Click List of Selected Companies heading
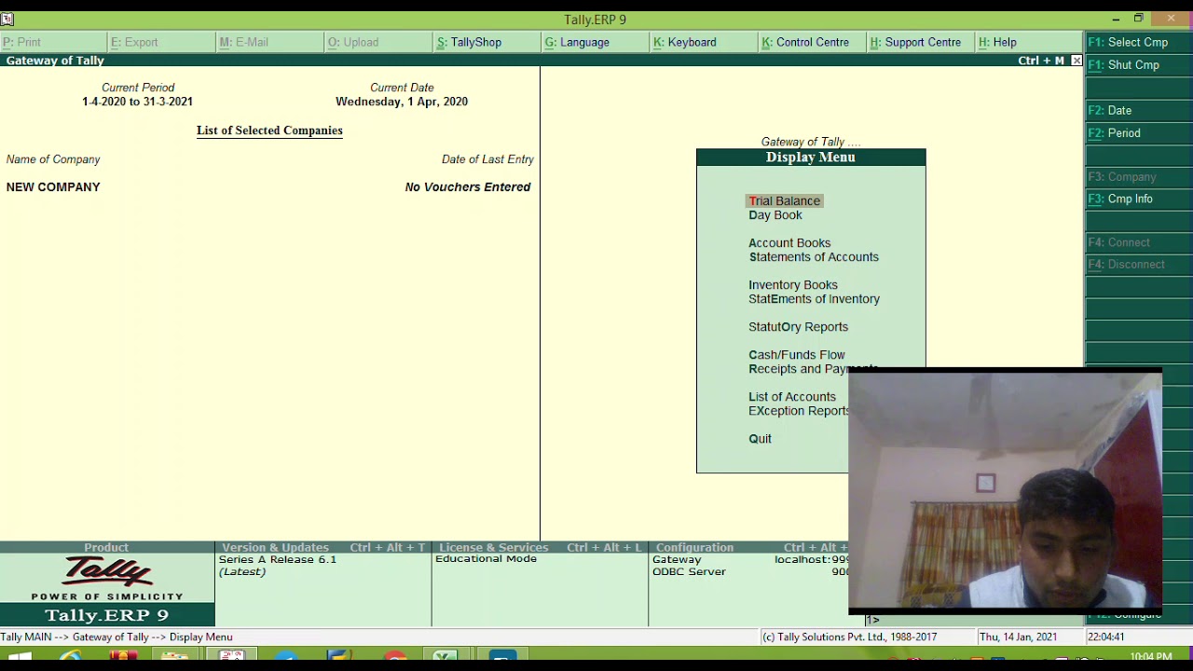The height and width of the screenshot is (671, 1193). [269, 130]
